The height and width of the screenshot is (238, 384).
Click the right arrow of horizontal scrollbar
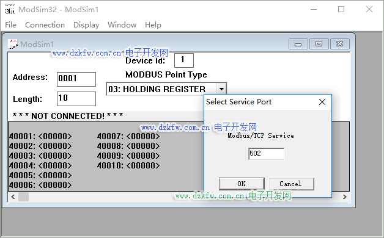click(345, 197)
